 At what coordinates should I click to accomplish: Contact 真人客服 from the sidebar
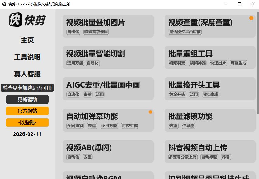(x=27, y=74)
